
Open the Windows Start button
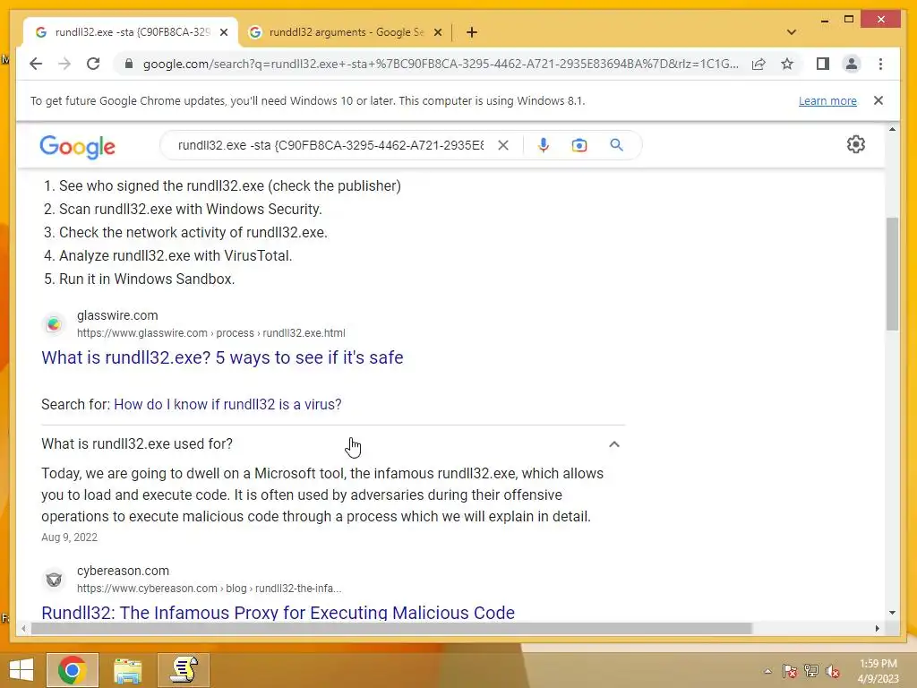(21, 670)
